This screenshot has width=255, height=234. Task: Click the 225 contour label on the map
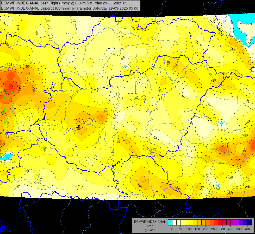(x=5, y=92)
